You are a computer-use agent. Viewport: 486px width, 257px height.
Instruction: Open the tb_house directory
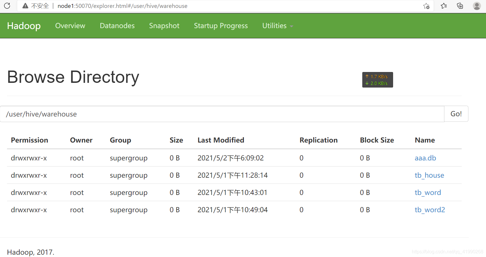click(x=429, y=175)
